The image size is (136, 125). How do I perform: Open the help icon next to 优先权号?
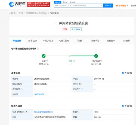click(x=21, y=89)
